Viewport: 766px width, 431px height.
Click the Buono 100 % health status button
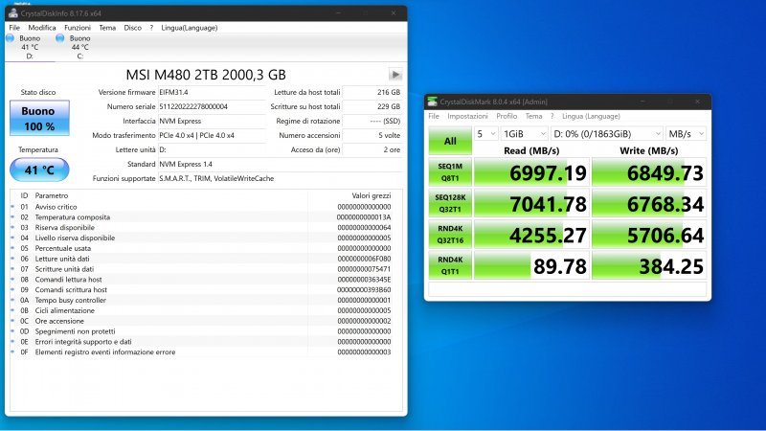click(39, 118)
